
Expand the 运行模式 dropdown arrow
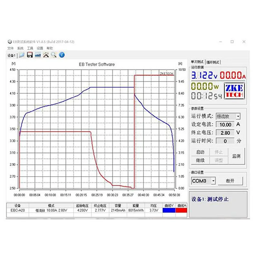coord(238,116)
